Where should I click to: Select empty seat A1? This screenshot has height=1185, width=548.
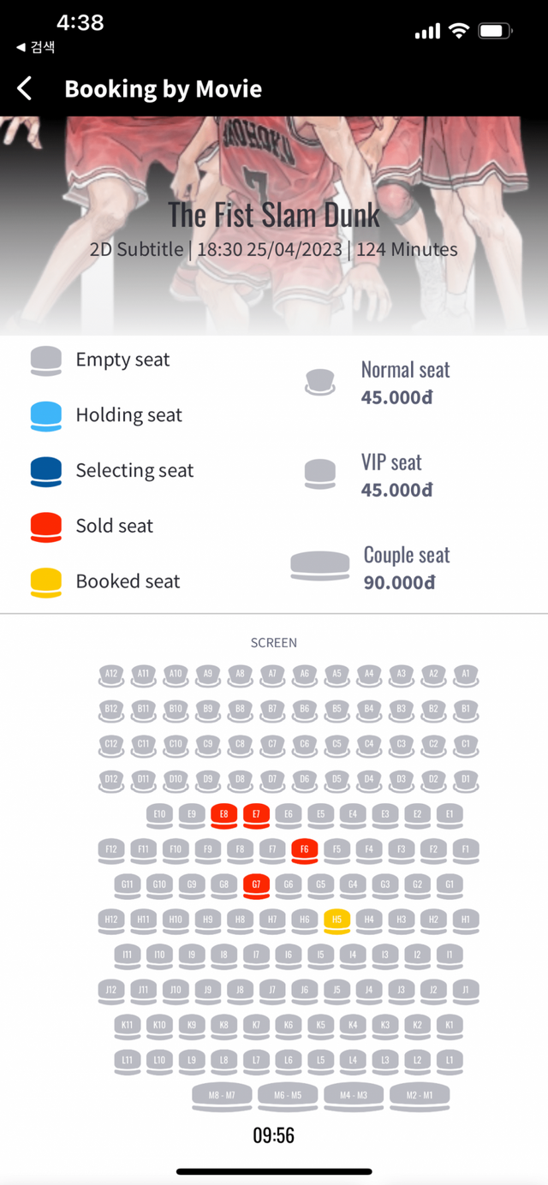466,675
